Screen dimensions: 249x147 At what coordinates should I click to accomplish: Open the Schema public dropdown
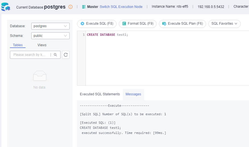pyautogui.click(x=50, y=36)
